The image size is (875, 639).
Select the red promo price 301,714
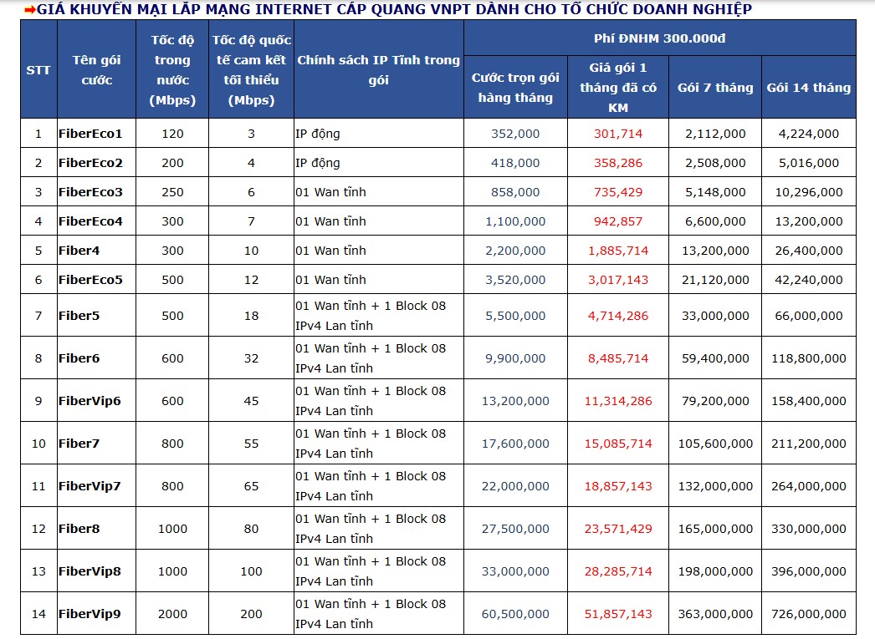point(618,134)
